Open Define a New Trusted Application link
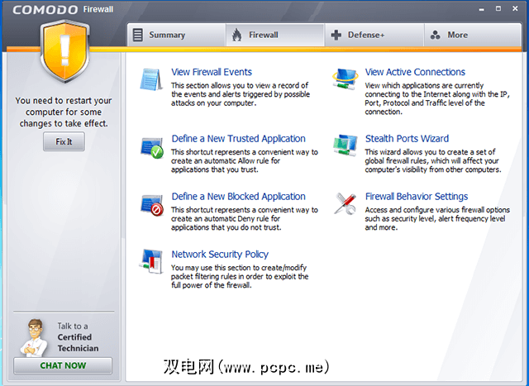The height and width of the screenshot is (386, 529). pos(239,139)
